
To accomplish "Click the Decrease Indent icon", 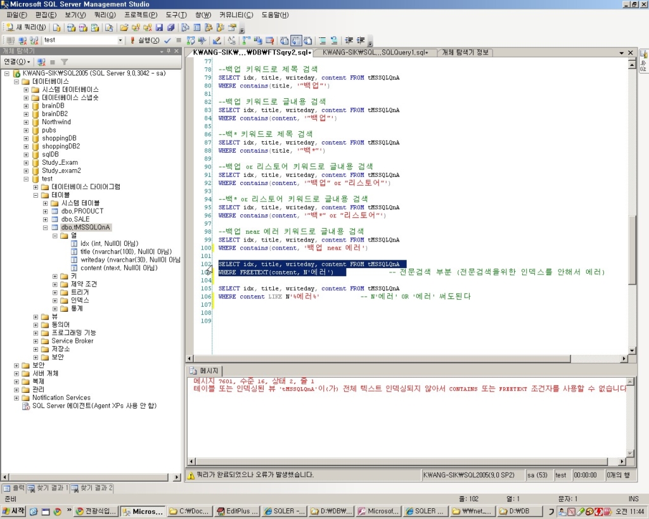I will (x=349, y=40).
